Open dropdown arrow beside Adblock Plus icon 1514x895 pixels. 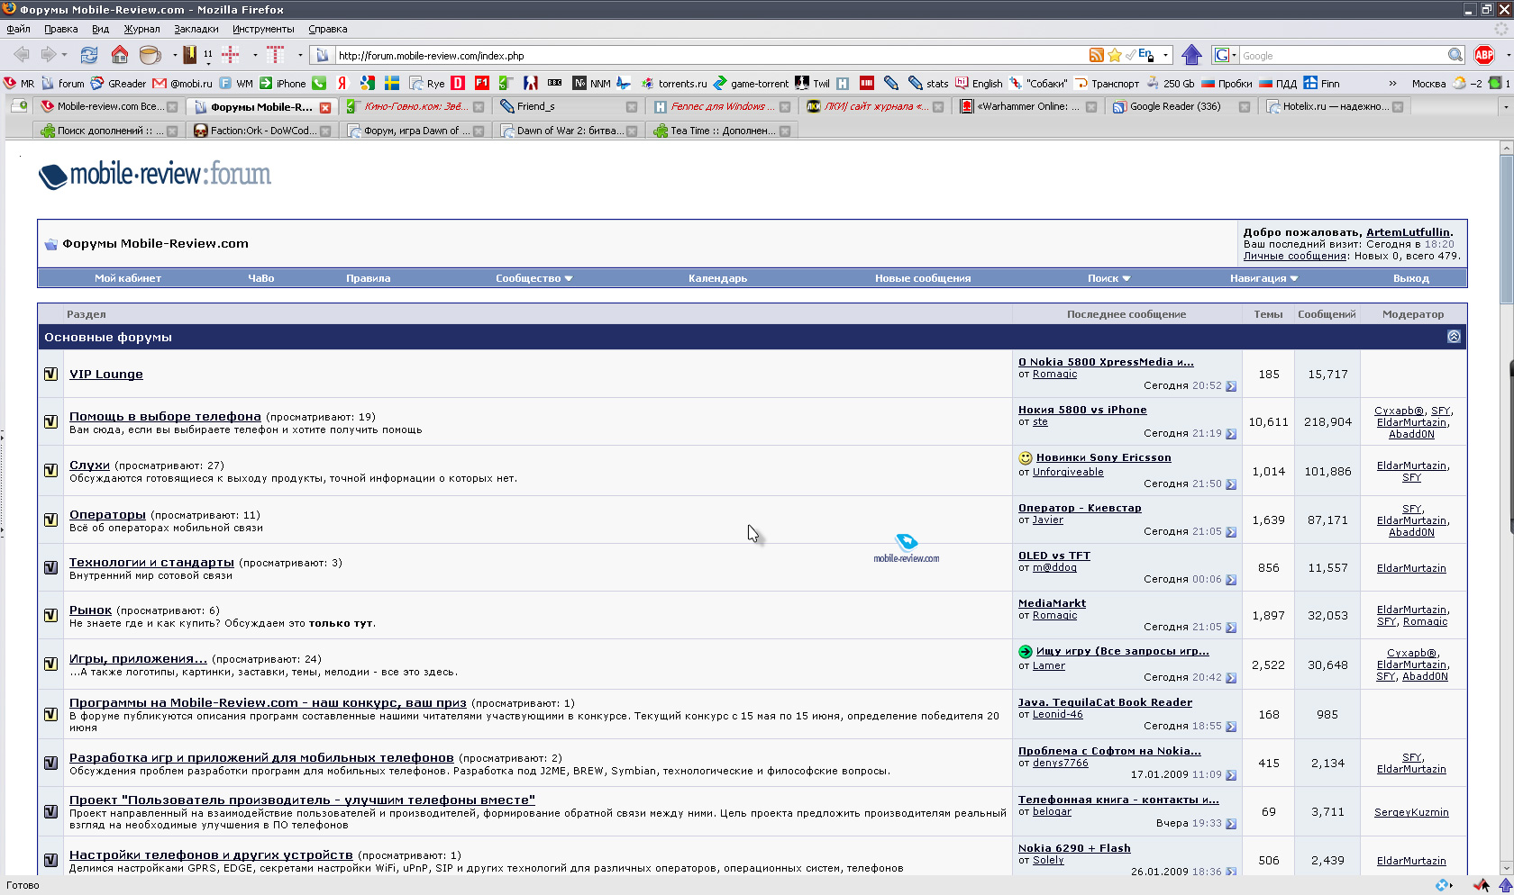click(1507, 55)
